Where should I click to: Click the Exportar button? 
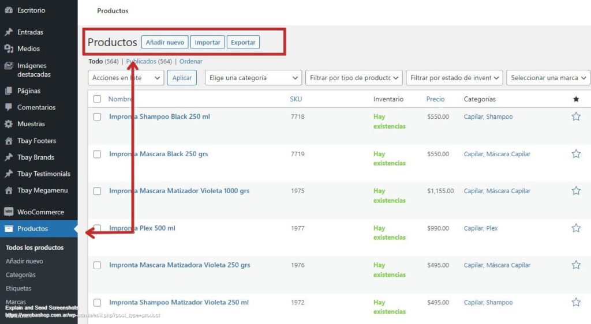coord(243,42)
